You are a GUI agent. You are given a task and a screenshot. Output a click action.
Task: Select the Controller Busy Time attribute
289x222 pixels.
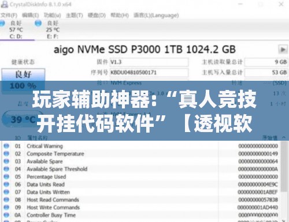tap(51, 215)
